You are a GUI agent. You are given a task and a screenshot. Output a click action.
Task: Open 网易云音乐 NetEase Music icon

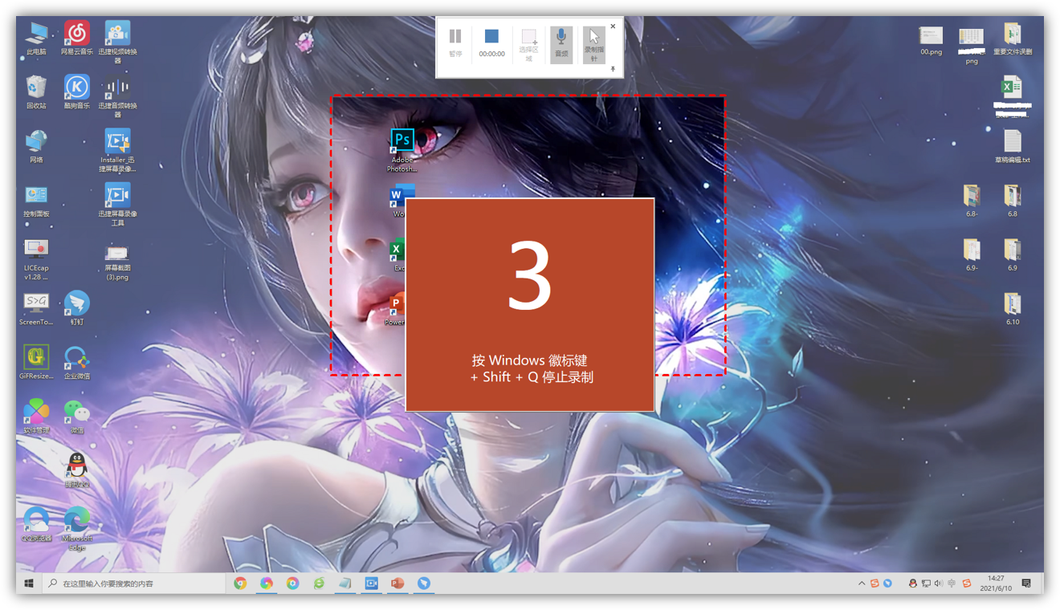tap(77, 39)
